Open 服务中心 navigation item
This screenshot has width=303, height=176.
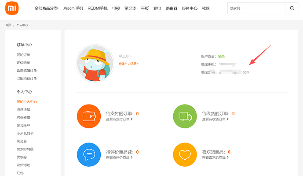190,8
